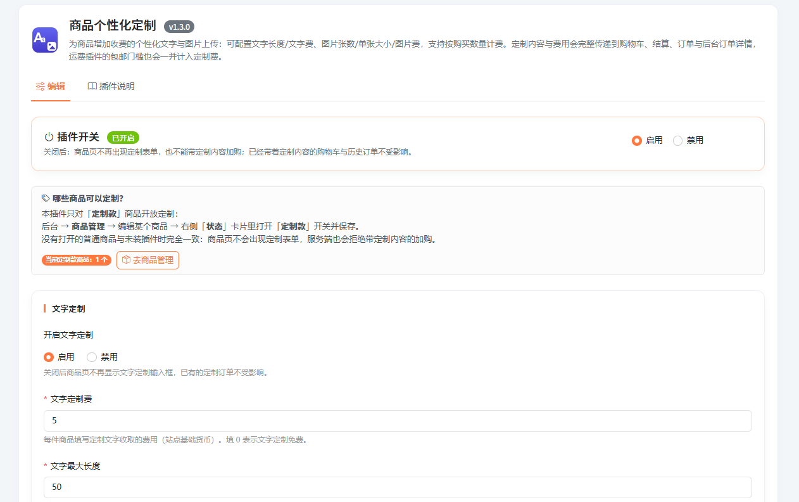
Task: Click the tag icon beside 哪些商品可以定制
Action: click(x=46, y=198)
